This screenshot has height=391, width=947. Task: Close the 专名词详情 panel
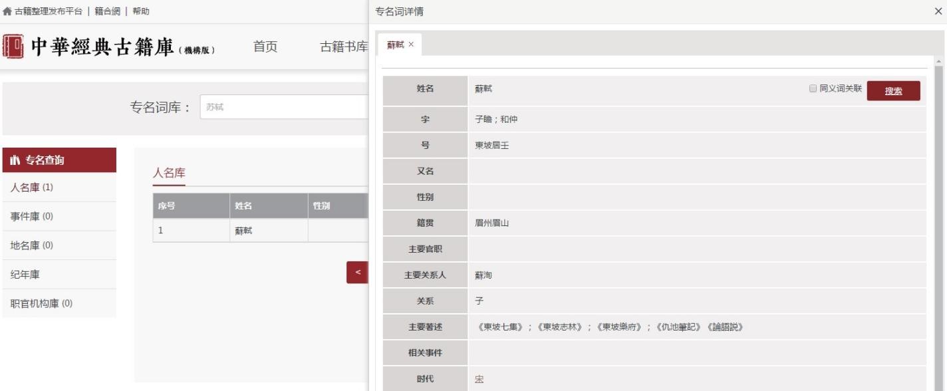tap(938, 11)
